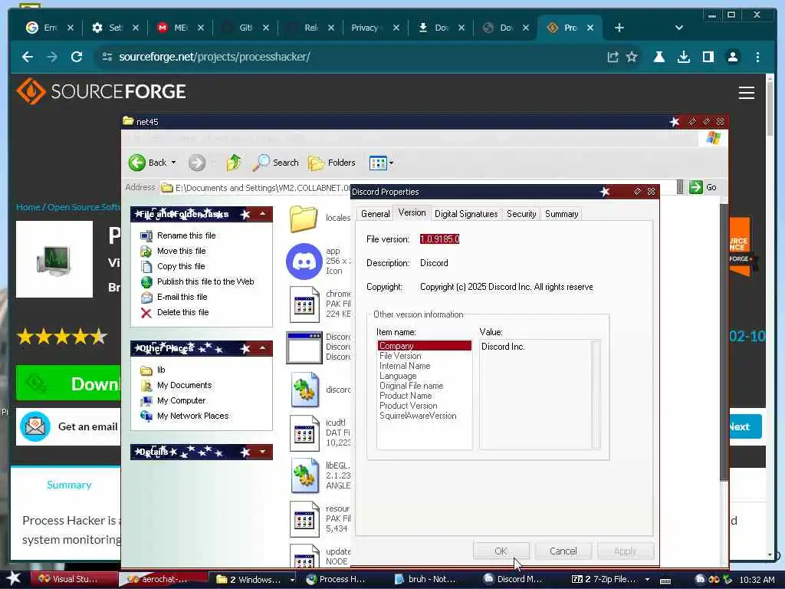
Task: Select Company in the Item name list
Action: point(424,346)
